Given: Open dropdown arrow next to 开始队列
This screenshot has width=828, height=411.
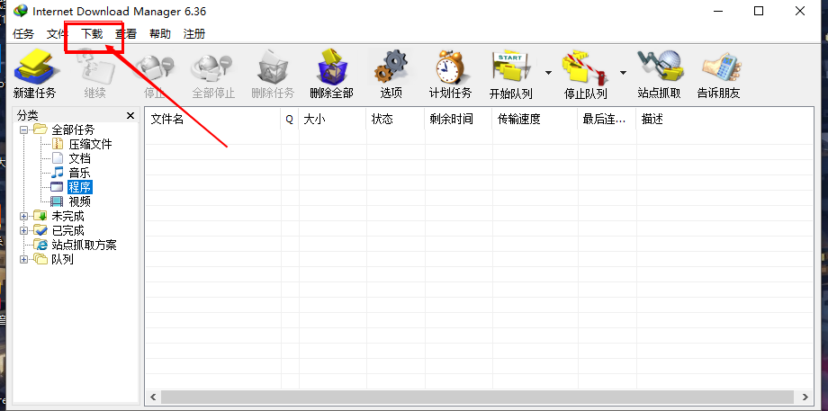Looking at the screenshot, I should (x=548, y=73).
